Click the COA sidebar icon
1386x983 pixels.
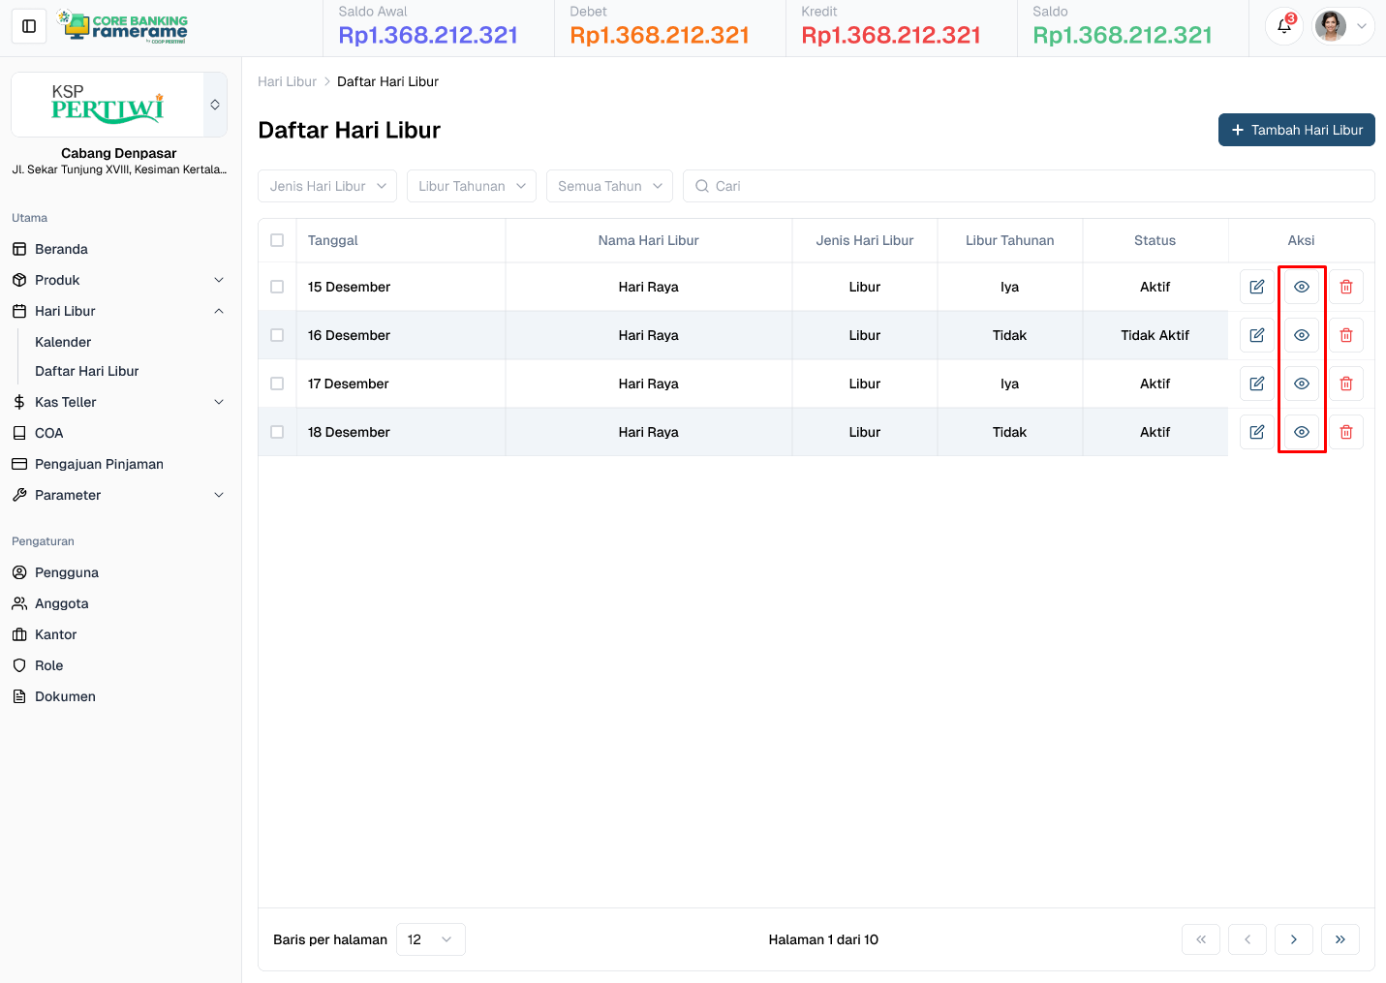tap(19, 432)
